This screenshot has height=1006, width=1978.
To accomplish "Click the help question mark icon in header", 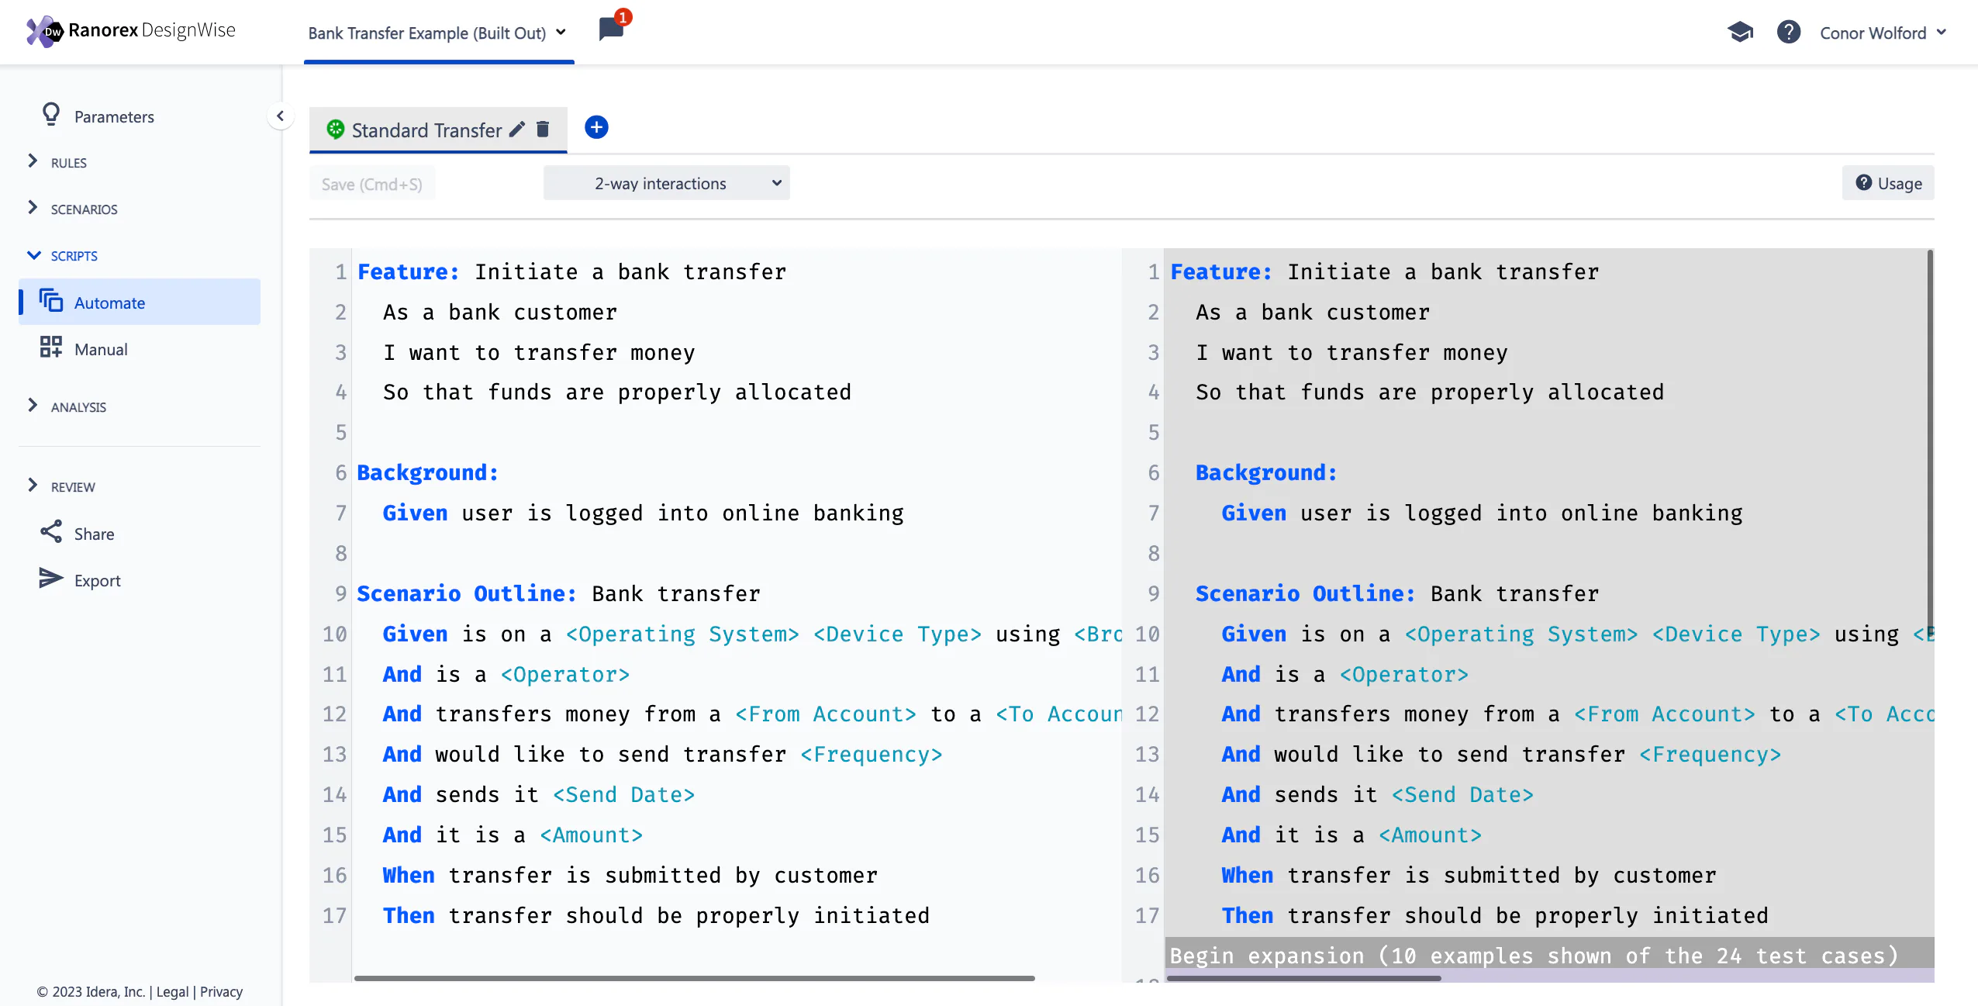I will coord(1788,32).
